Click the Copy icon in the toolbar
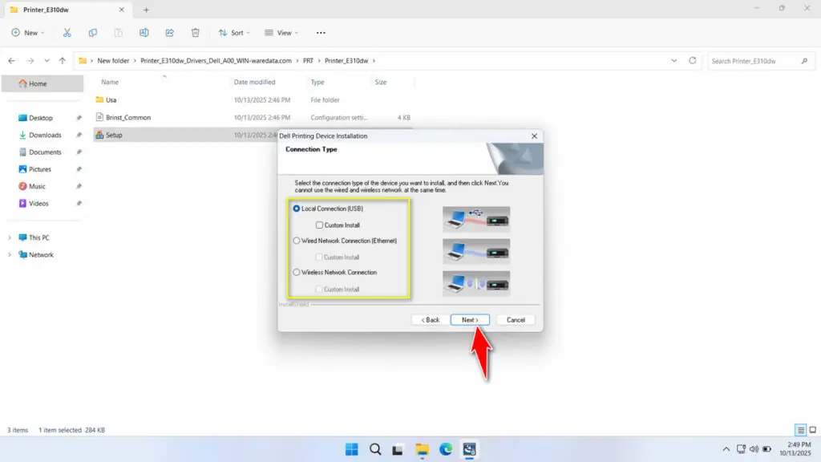Image resolution: width=821 pixels, height=462 pixels. click(92, 33)
